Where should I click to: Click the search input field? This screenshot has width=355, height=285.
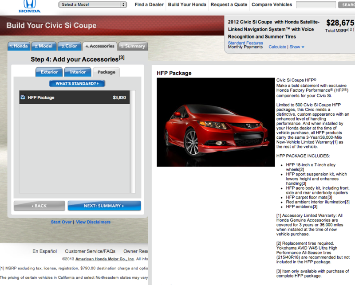(x=316, y=5)
